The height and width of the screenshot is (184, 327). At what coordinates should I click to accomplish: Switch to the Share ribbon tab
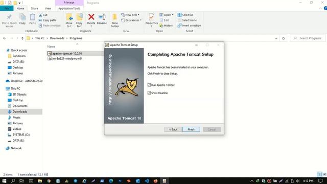click(x=34, y=8)
